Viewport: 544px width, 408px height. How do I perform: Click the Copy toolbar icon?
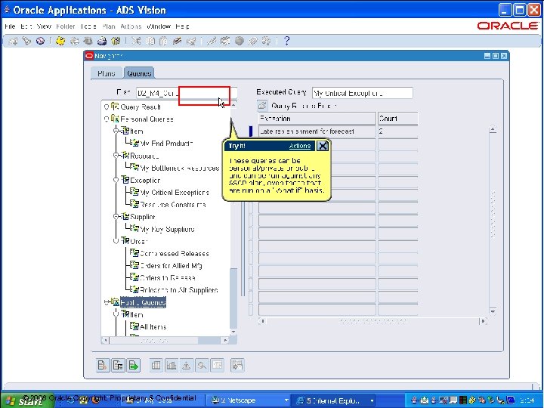pos(150,41)
